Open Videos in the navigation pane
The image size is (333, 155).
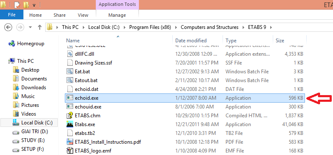point(28,114)
